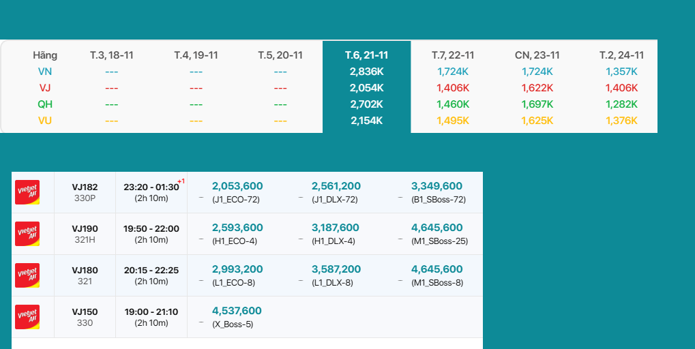Choose VJ150 Boss fare 4,537,600
The image size is (695, 349).
coord(237,311)
